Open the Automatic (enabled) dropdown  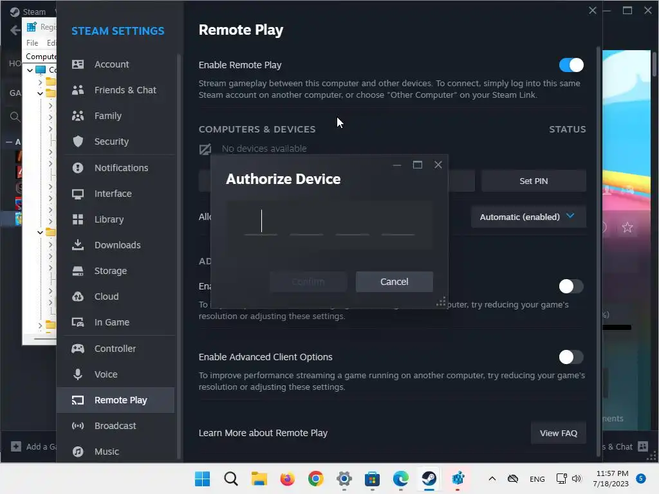tap(528, 217)
